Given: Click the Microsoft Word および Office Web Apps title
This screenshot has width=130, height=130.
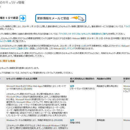Looking at the screenshot, I should pyautogui.click(x=36, y=87).
